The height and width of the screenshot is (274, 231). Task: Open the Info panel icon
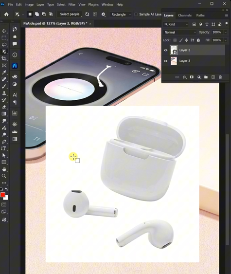[15, 55]
